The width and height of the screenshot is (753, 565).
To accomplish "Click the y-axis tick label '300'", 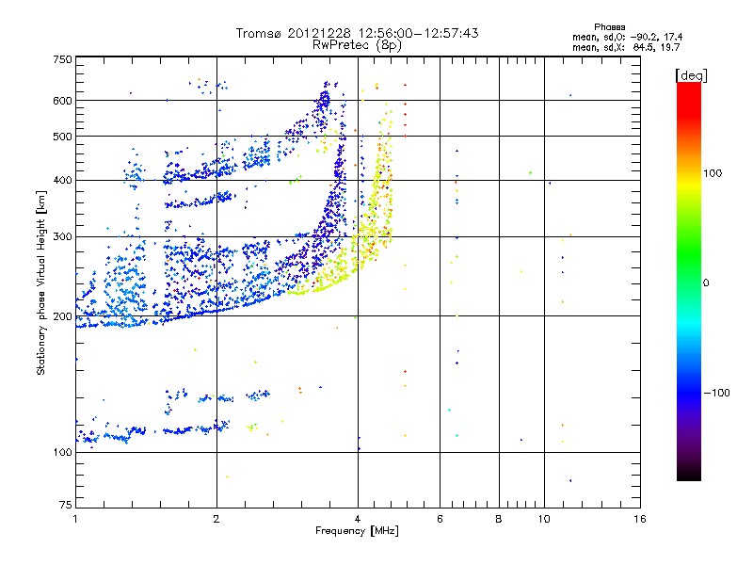I will click(x=62, y=236).
